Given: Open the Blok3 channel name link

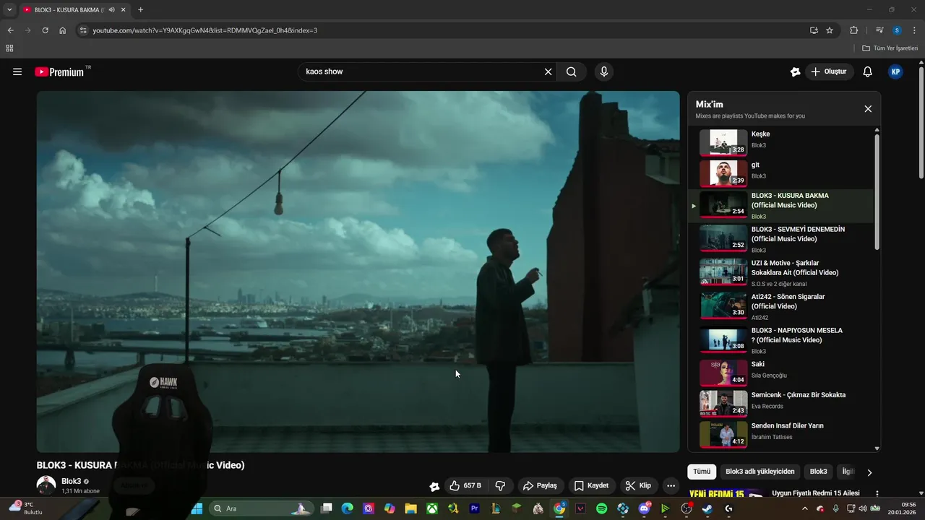Looking at the screenshot, I should click(71, 481).
